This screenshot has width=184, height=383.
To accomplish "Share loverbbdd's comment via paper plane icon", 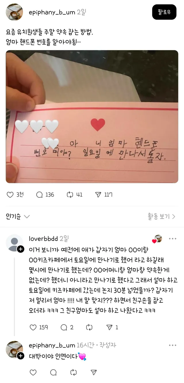I will pos(109,327).
